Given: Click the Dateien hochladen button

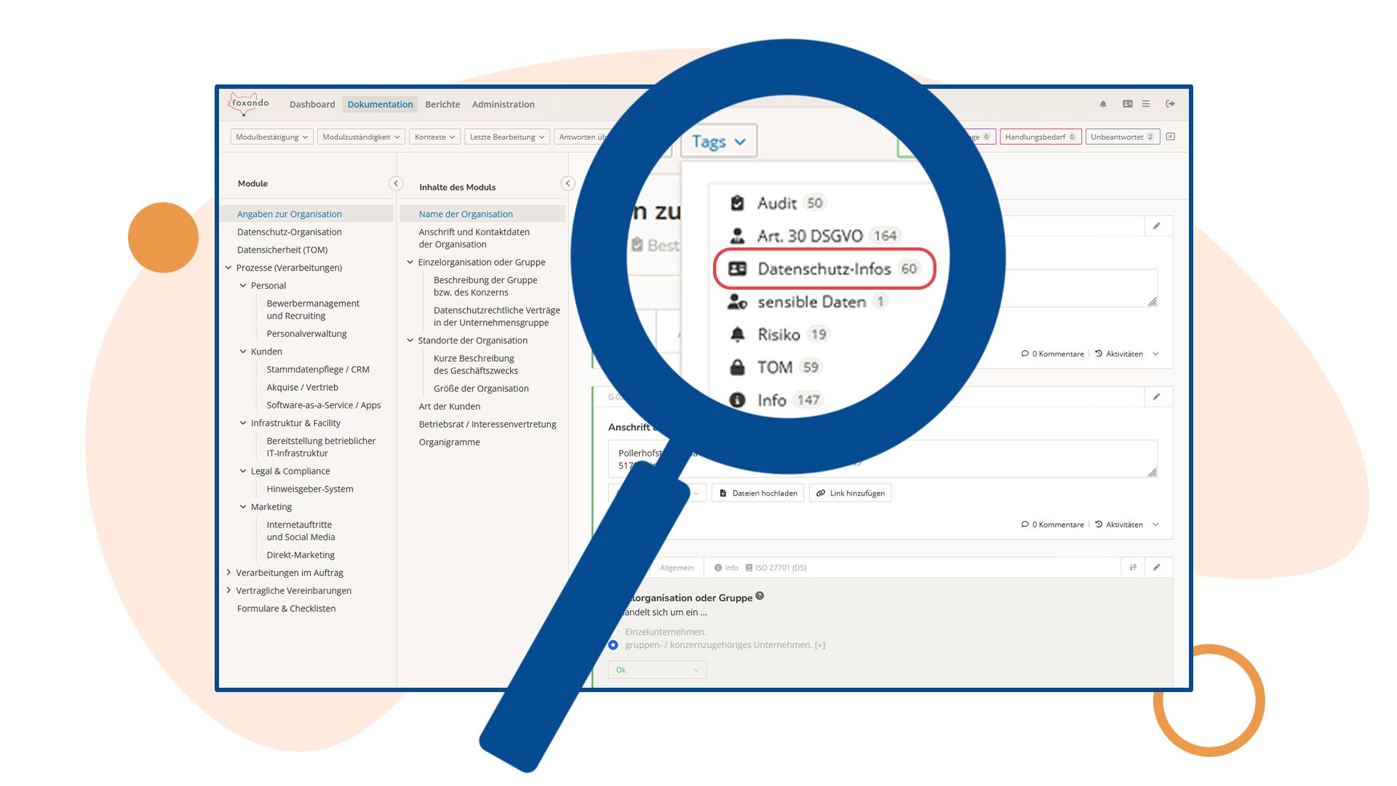Looking at the screenshot, I should [x=757, y=493].
